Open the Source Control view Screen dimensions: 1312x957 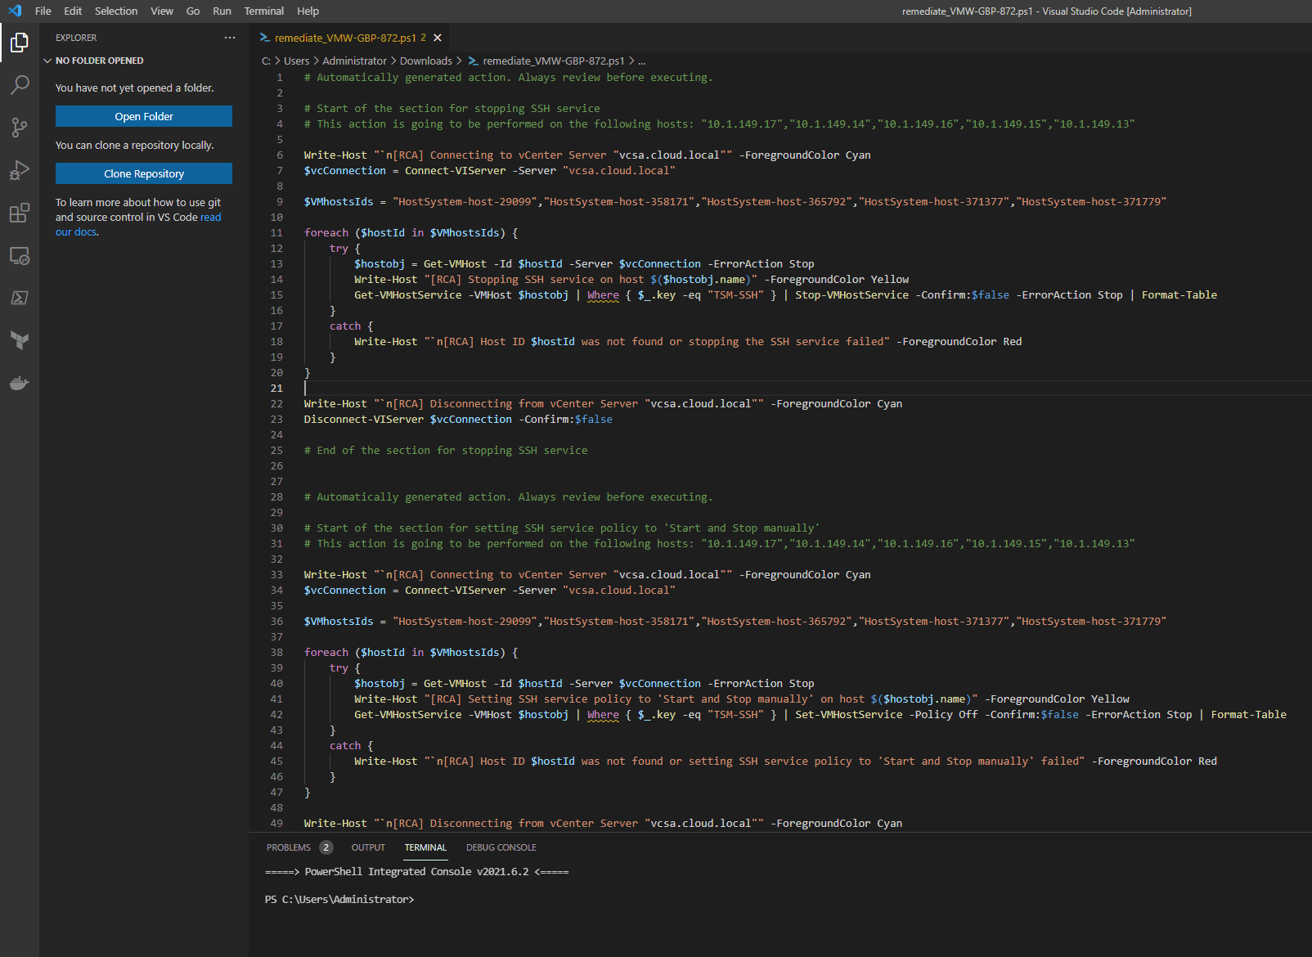[x=20, y=127]
